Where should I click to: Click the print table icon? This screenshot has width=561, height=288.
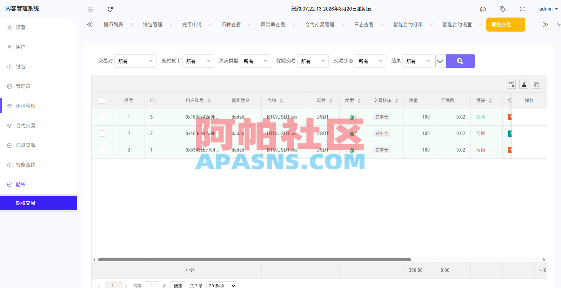537,84
